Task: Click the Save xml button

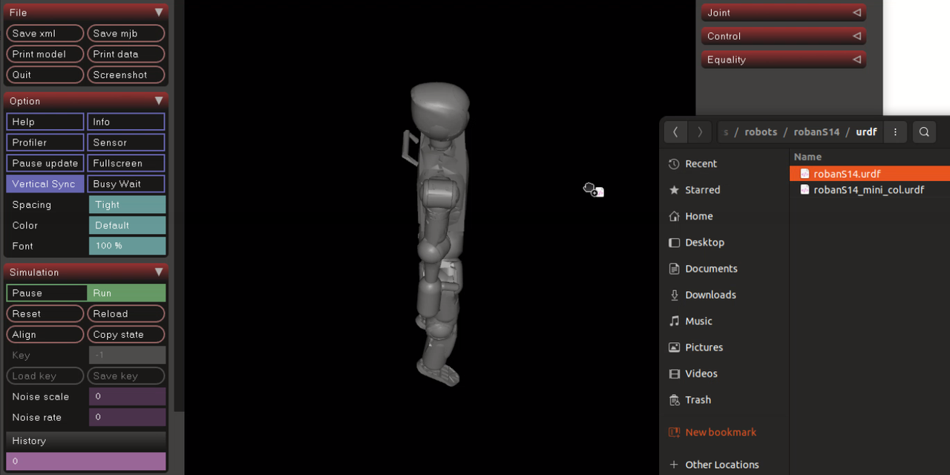Action: 45,33
